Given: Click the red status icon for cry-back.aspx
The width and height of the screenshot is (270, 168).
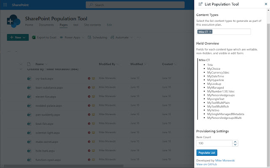Looking at the screenshot, I should pyautogui.click(x=89, y=79).
